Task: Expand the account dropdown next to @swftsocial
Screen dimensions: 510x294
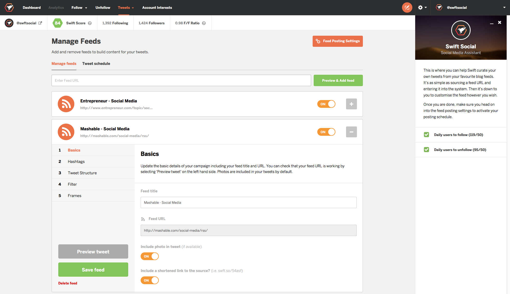Action: (x=504, y=7)
